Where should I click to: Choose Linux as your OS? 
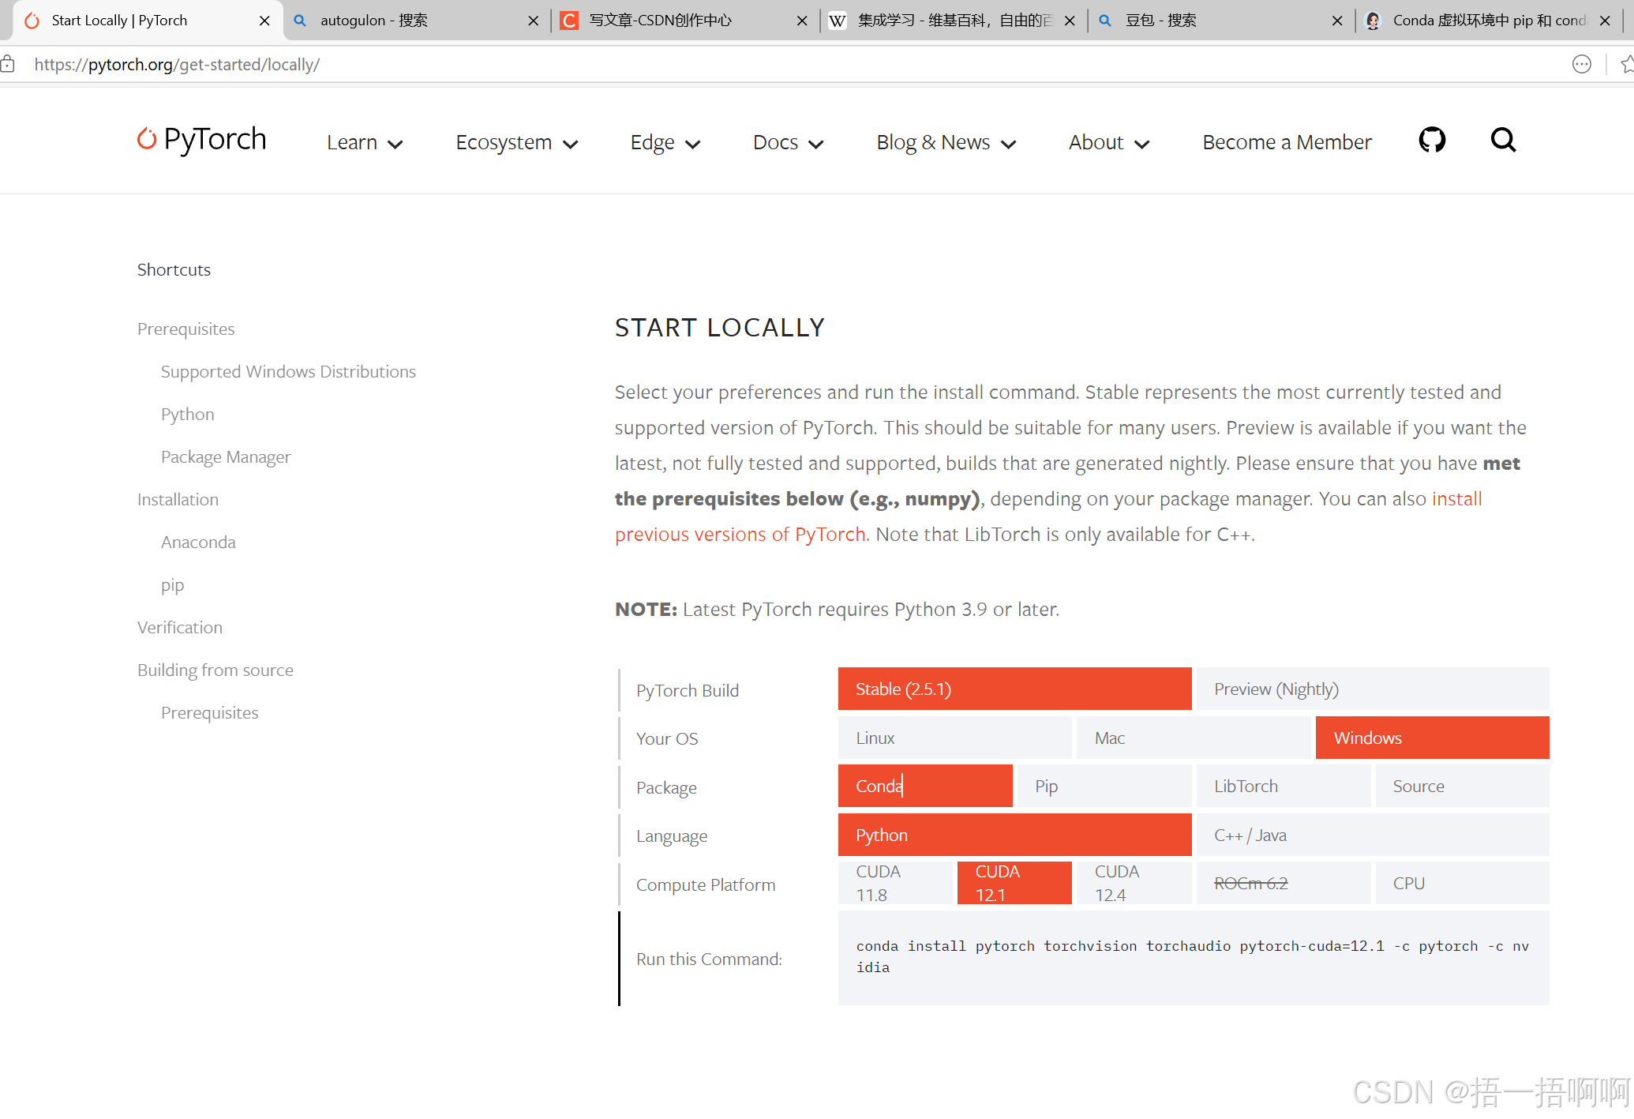[954, 738]
